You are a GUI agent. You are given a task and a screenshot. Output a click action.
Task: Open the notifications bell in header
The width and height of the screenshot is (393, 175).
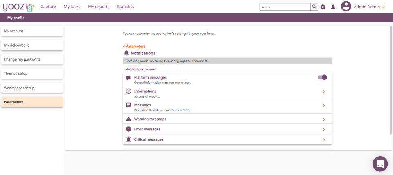[333, 7]
